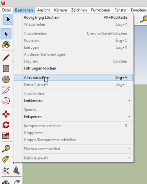
Task: Choose Alles auswählen from the menu
Action: [x=73, y=77]
